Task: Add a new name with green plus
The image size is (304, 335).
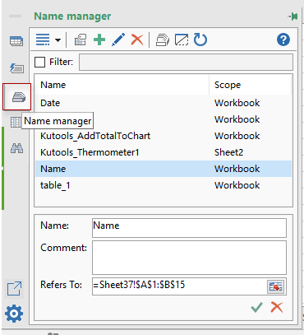Action: coord(99,40)
